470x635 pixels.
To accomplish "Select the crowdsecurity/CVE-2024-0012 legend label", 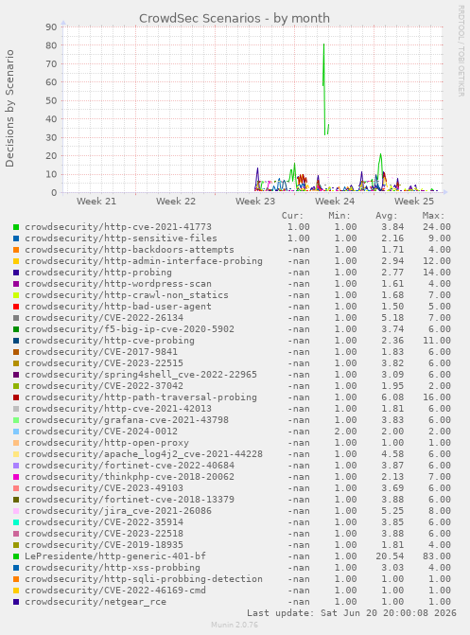I will coord(101,432).
